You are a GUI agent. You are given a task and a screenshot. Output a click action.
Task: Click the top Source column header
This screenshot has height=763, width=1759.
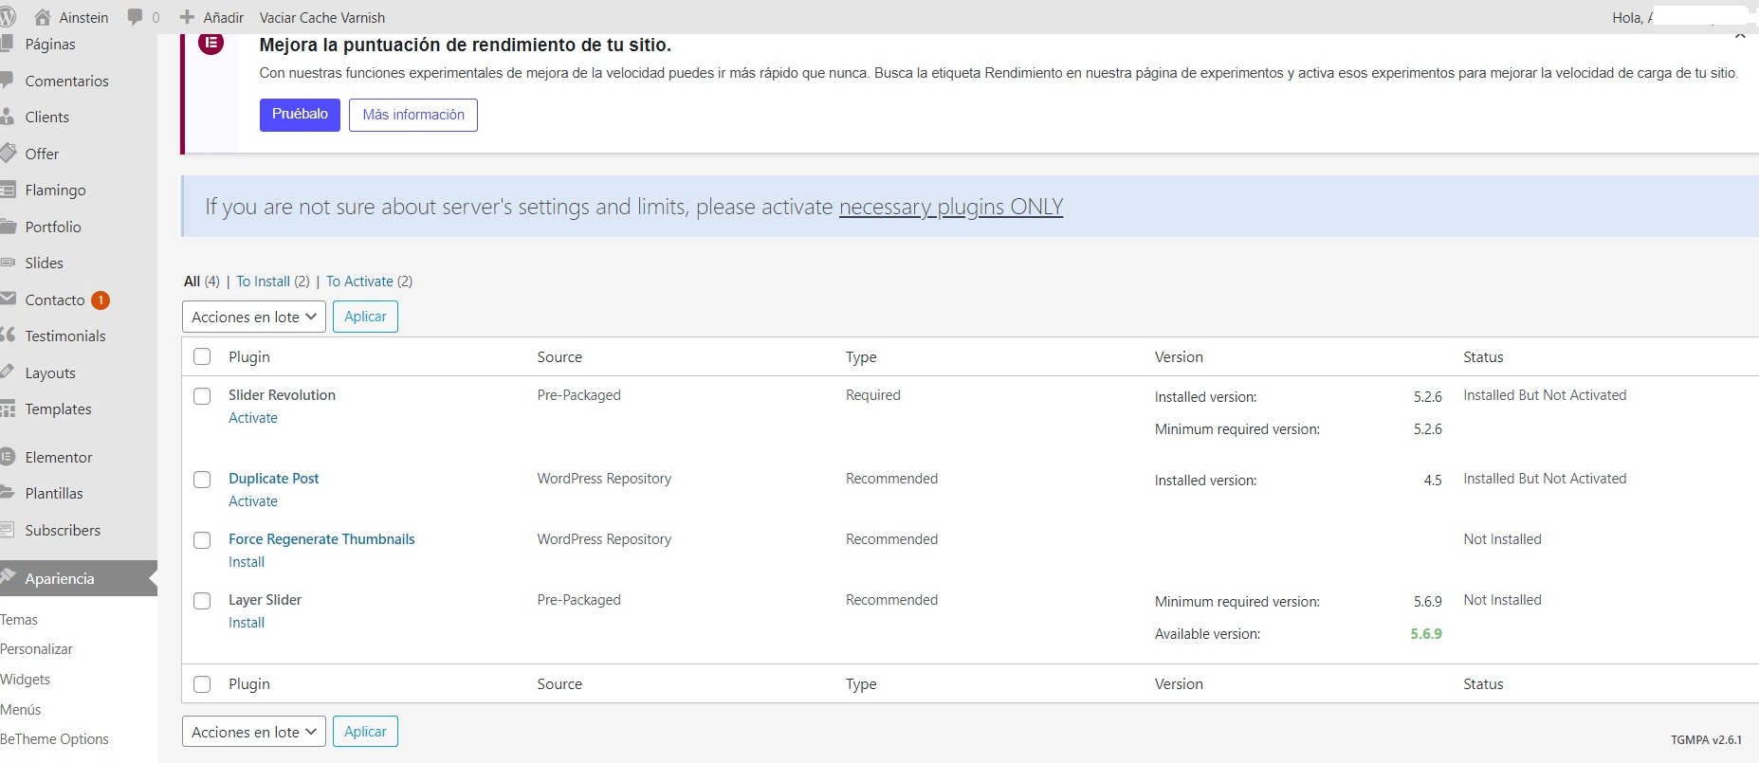(559, 357)
